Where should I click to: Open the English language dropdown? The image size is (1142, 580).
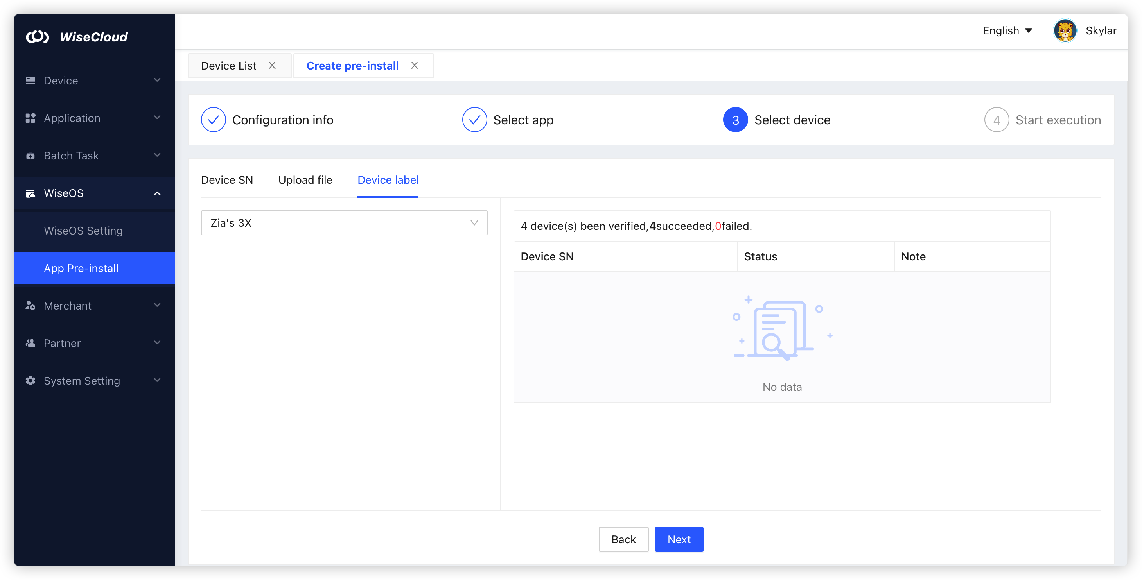click(x=1007, y=31)
